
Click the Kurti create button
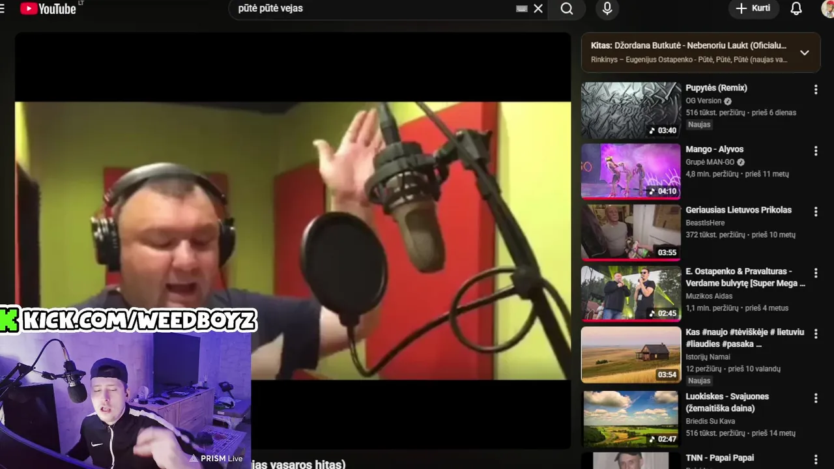point(753,8)
